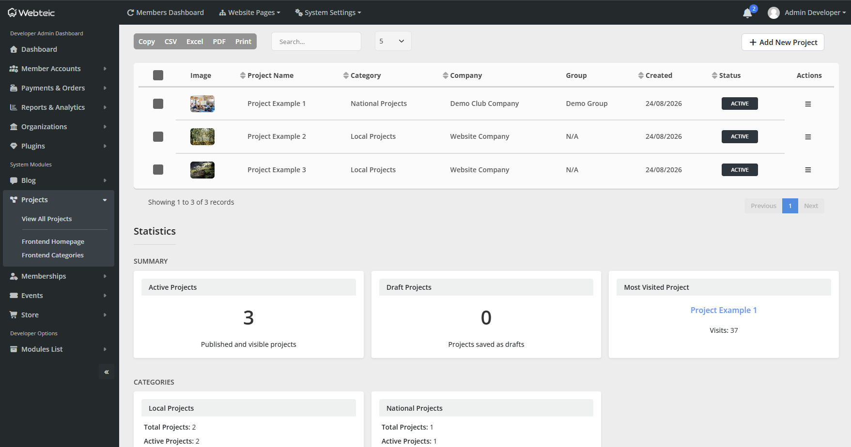Collapse the sidebar with the double-chevron icon

tap(107, 372)
